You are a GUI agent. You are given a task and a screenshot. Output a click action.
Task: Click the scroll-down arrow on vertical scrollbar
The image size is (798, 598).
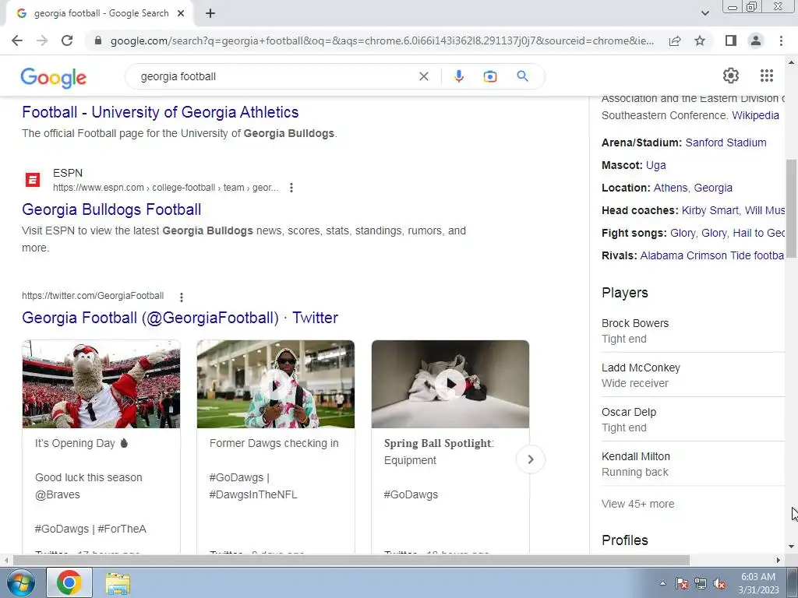(792, 547)
